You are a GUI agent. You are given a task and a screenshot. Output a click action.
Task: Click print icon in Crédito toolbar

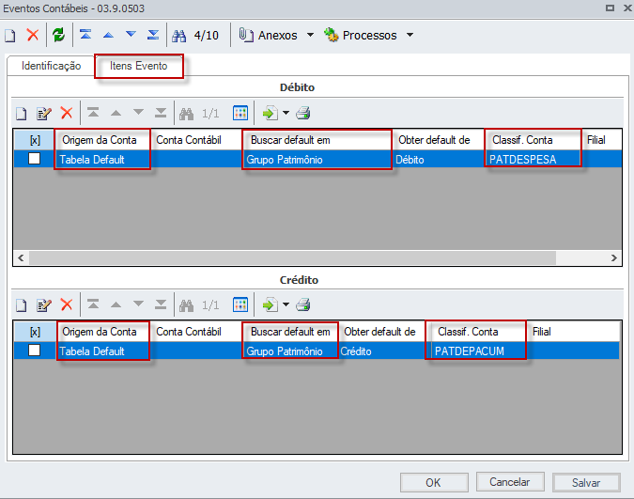pyautogui.click(x=302, y=304)
